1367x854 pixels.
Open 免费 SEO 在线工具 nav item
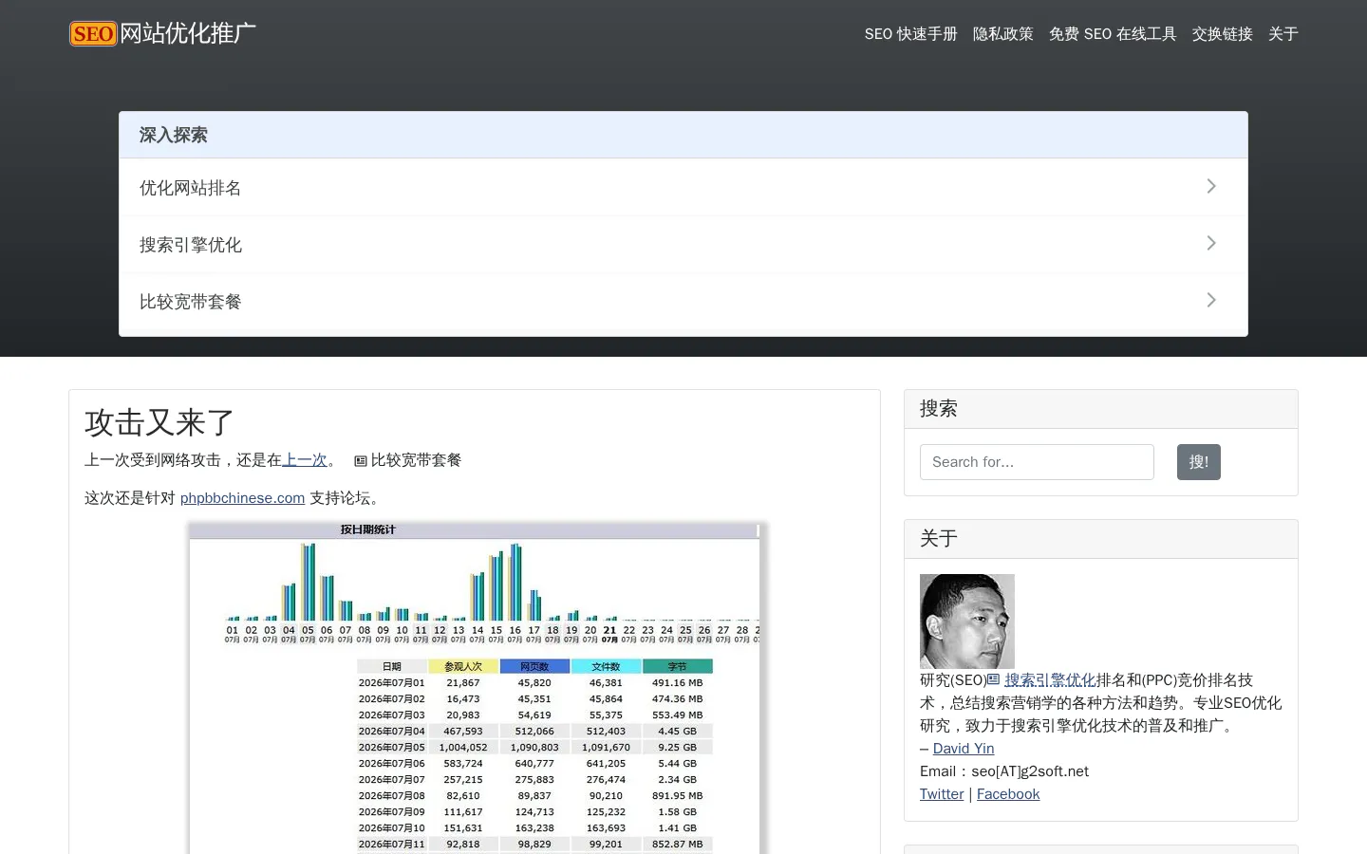(x=1113, y=34)
